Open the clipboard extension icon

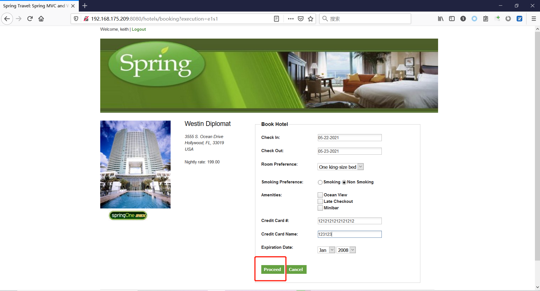click(486, 19)
